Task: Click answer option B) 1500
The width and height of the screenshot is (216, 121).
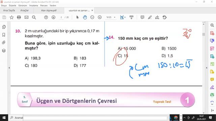Action: (169, 48)
